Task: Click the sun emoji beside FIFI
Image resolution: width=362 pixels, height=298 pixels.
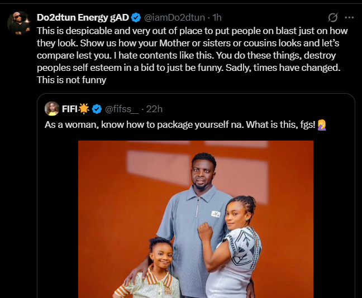Action: [84, 108]
